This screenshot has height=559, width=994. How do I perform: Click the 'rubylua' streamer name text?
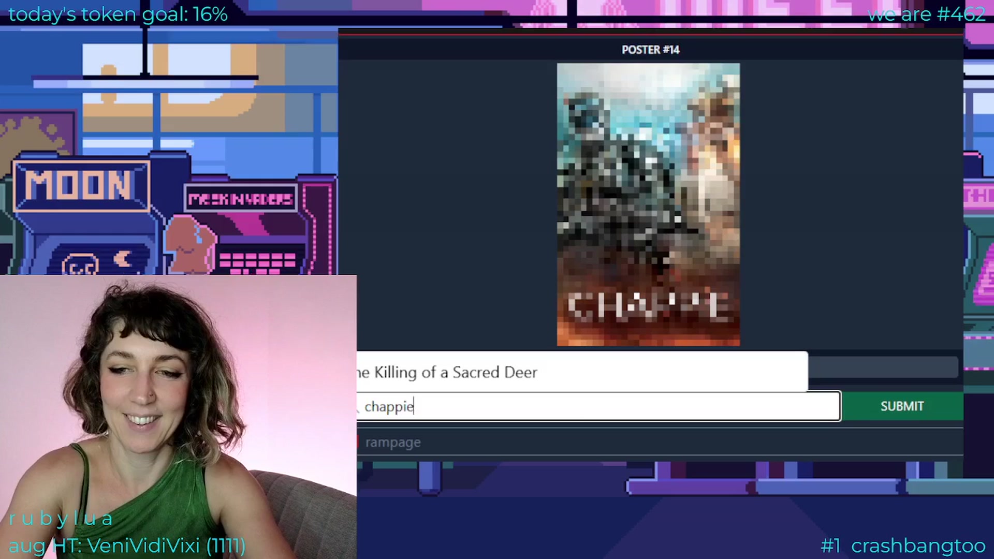61,518
